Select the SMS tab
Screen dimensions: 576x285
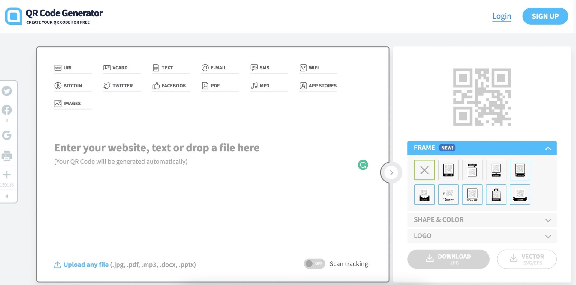coord(269,68)
